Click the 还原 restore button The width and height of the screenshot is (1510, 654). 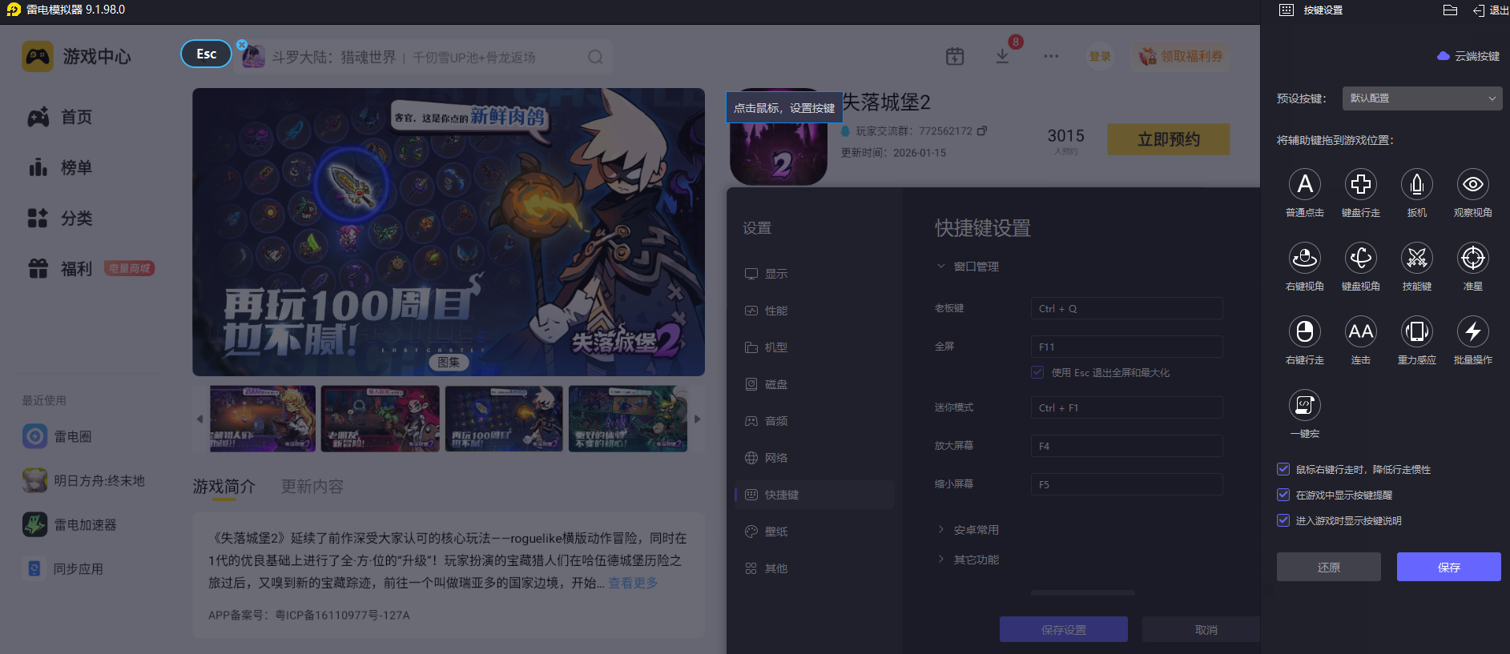pos(1329,567)
